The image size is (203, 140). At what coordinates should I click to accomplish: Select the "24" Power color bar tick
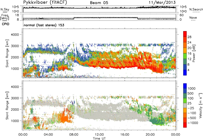point(189,42)
